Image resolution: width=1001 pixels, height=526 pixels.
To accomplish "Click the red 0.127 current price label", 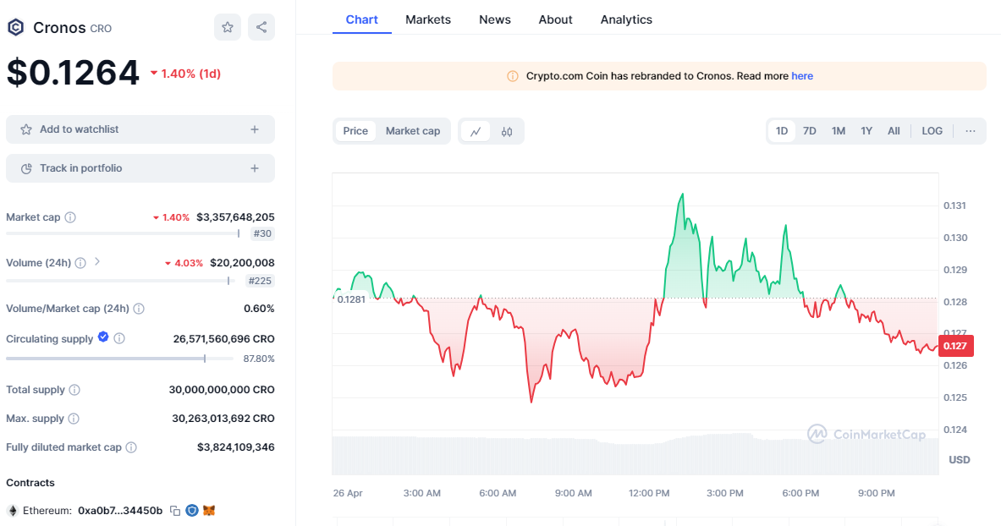I will pos(955,346).
